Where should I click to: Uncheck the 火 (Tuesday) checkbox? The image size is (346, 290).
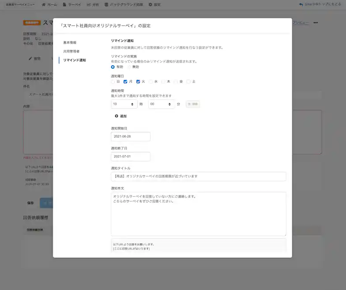138,82
